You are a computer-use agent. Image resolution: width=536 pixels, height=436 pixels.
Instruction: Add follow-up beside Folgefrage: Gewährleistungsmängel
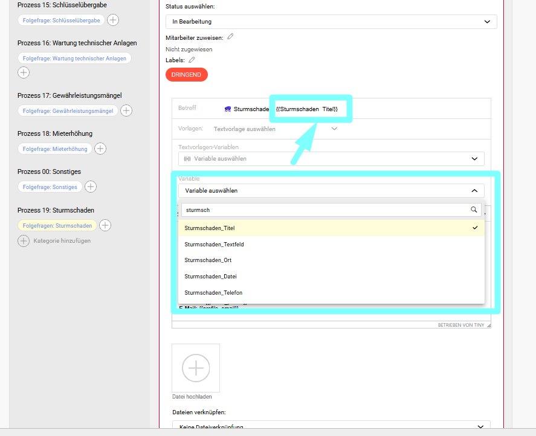click(x=126, y=111)
